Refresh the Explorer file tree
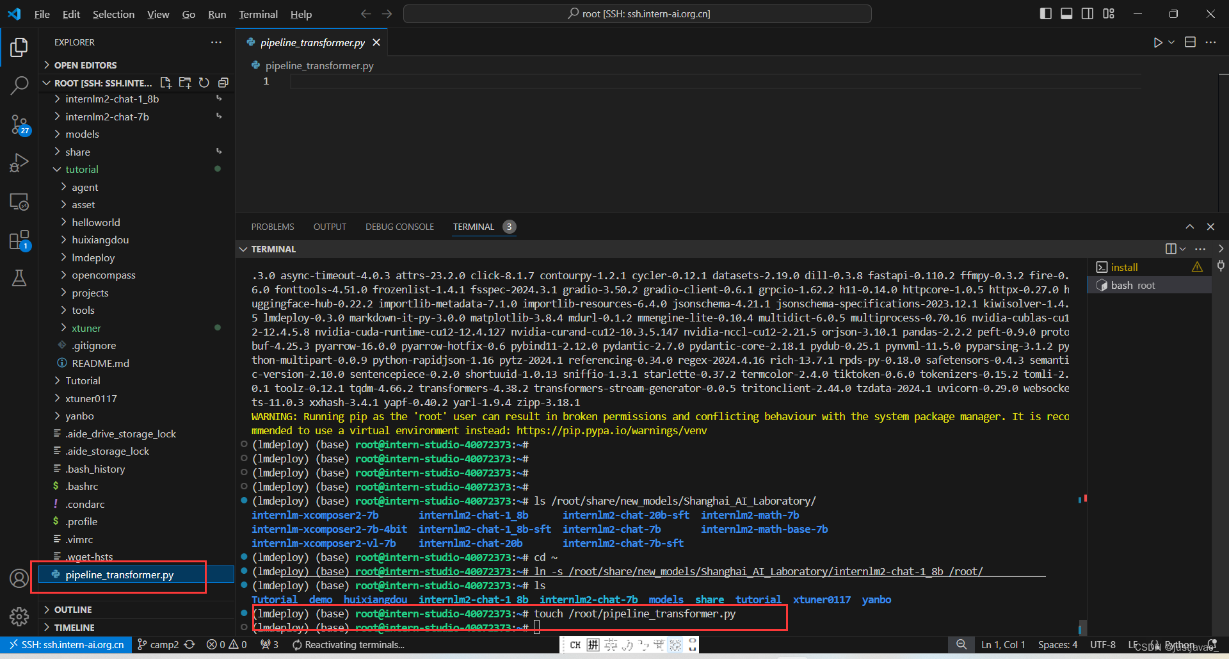This screenshot has width=1229, height=659. point(204,83)
